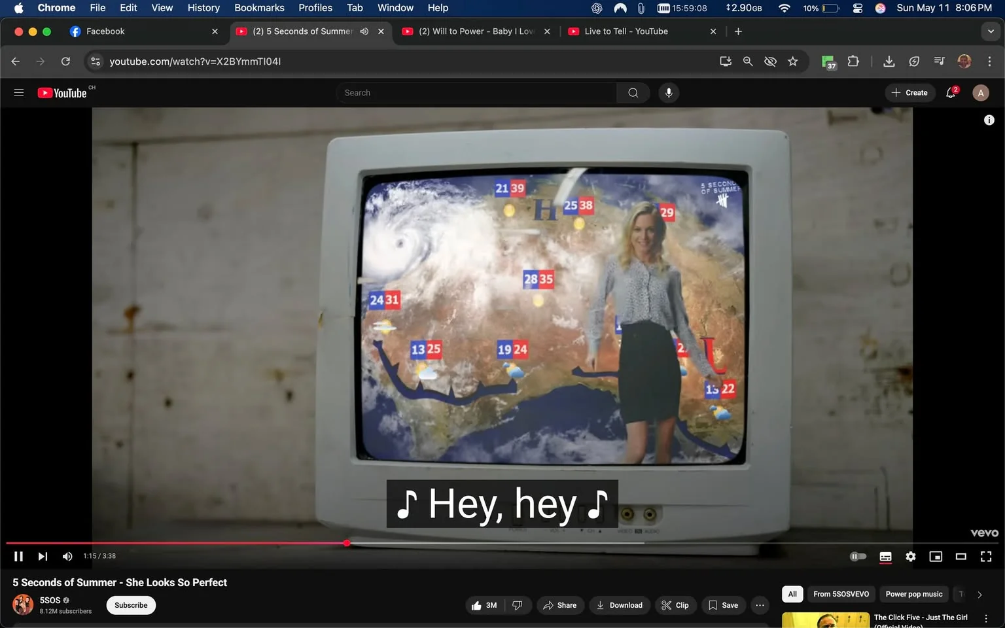1005x628 pixels.
Task: Open macOS Control Center icon
Action: (x=858, y=8)
